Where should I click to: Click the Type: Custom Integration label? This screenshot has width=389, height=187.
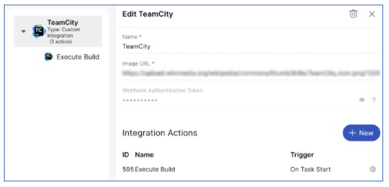64,33
